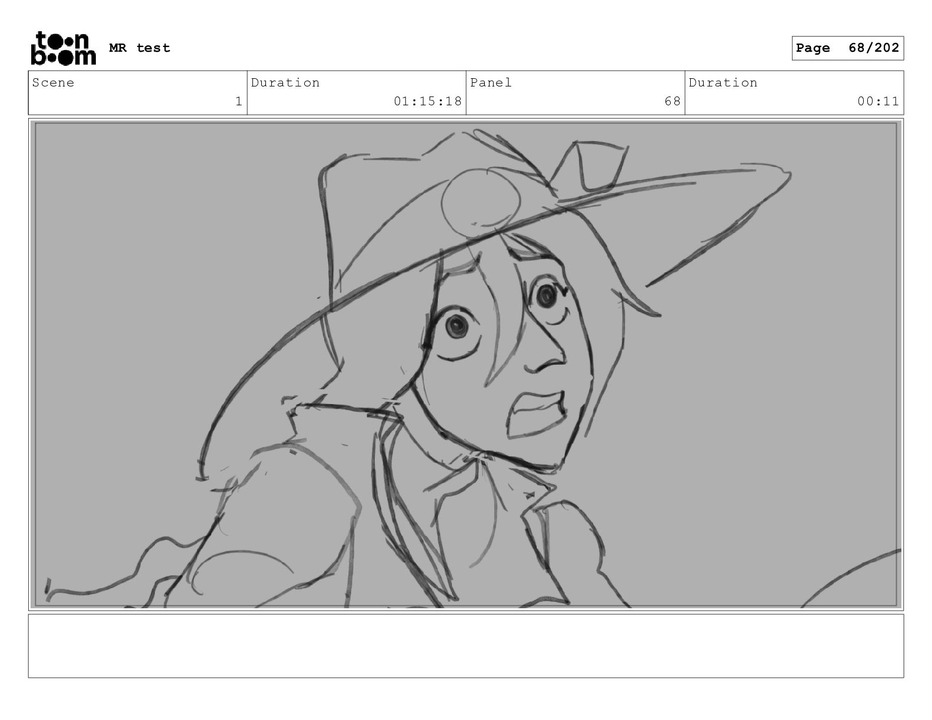Select the 'MR test' project title

(x=140, y=48)
